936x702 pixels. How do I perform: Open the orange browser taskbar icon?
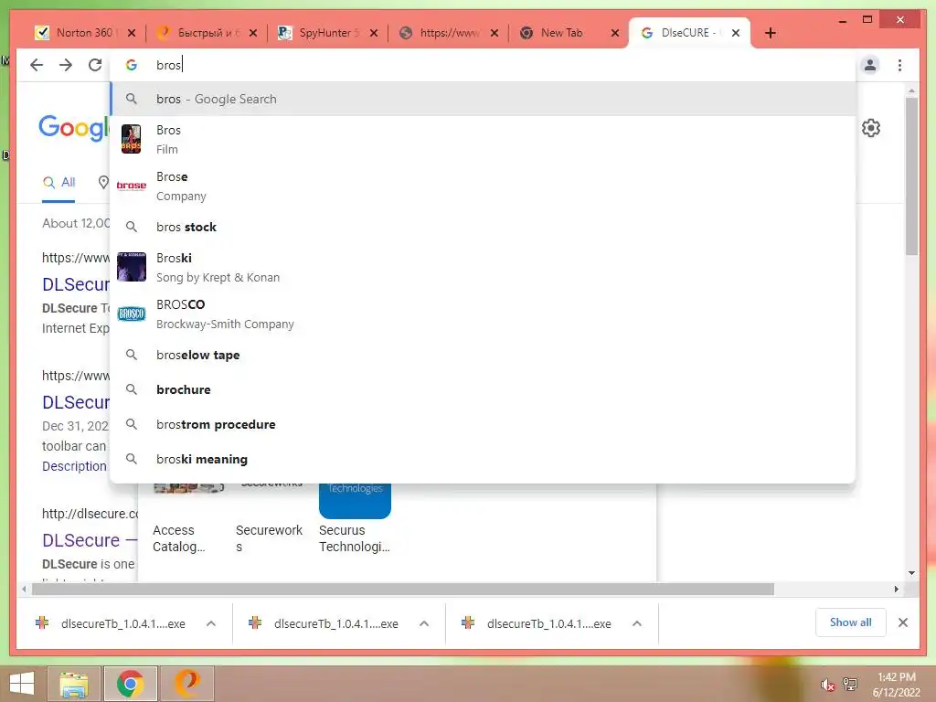point(186,684)
